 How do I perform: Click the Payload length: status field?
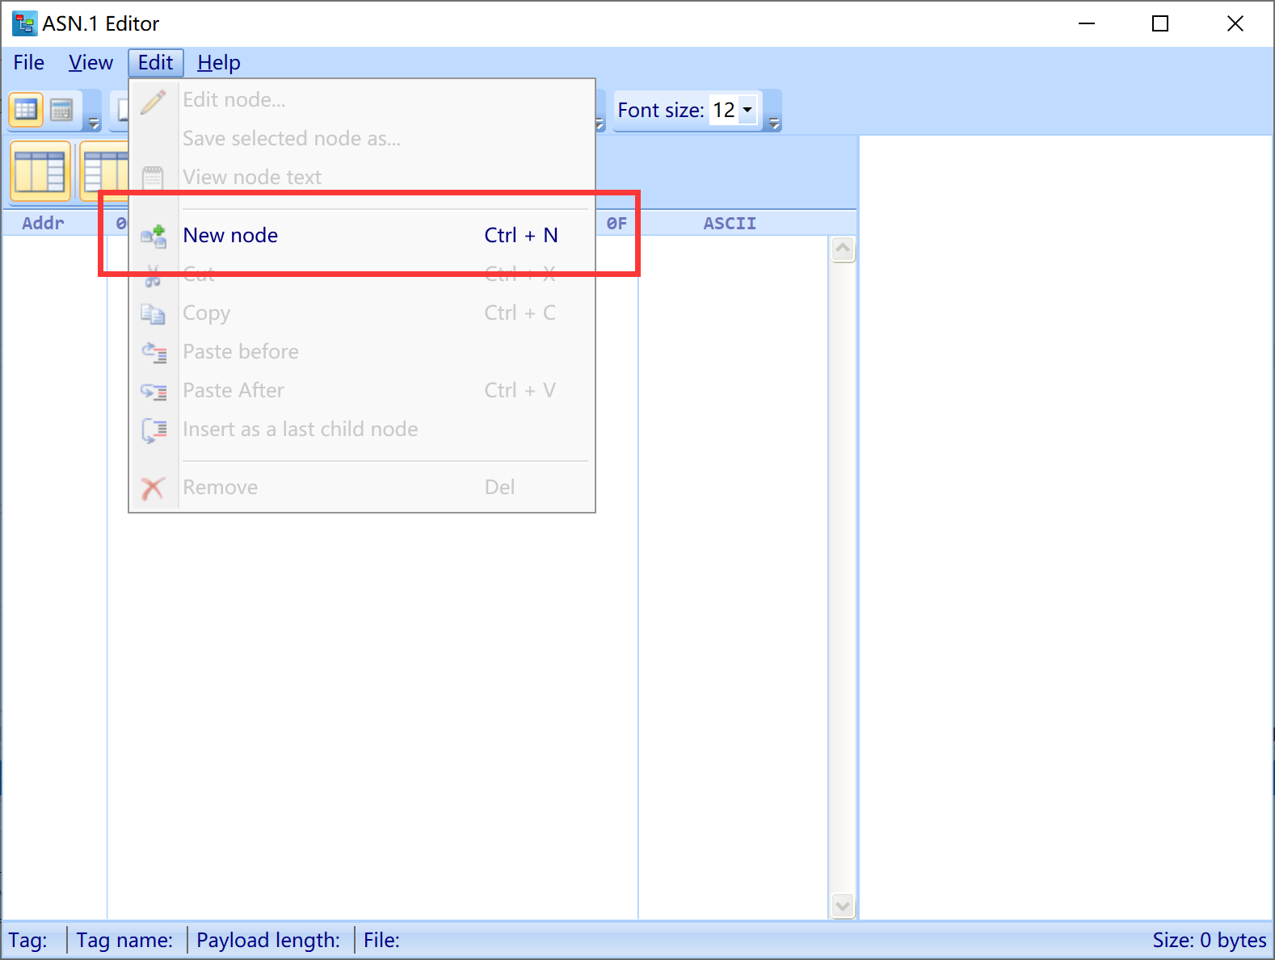tap(268, 941)
